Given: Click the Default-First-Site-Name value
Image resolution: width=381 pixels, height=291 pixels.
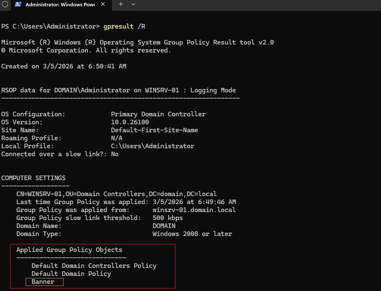Looking at the screenshot, I should (154, 130).
